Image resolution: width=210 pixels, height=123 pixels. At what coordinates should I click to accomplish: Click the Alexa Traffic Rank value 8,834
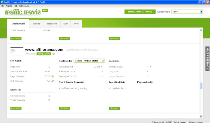point(47,72)
